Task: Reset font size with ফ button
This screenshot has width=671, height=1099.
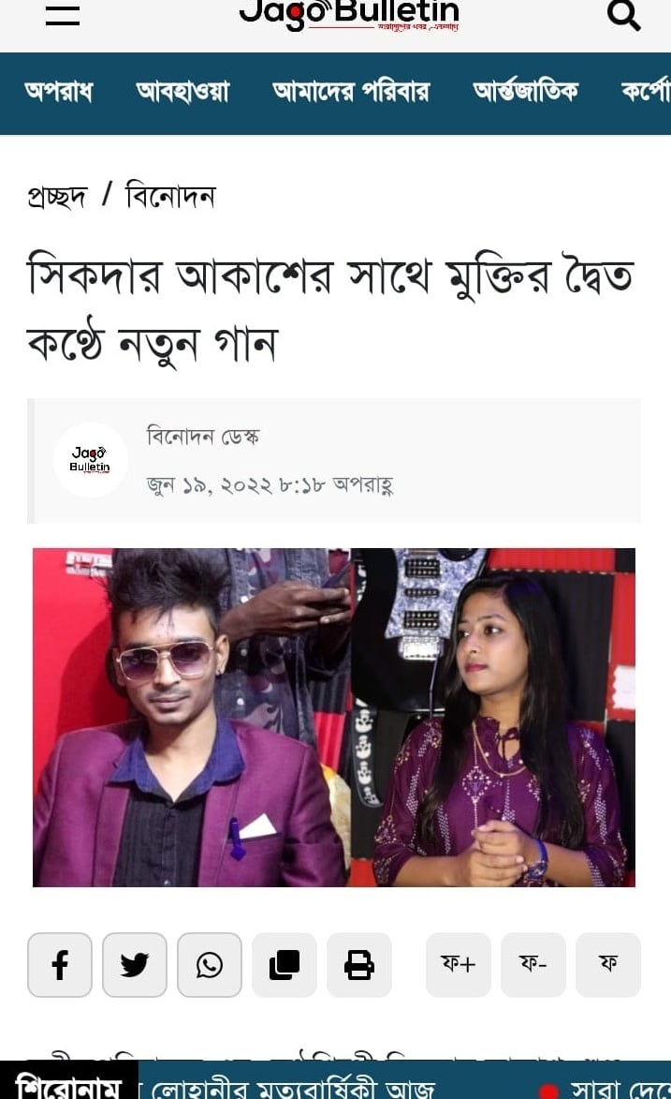Action: tap(608, 964)
